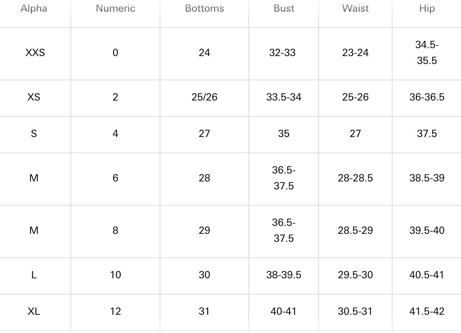Click the Alpha column header
461x333 pixels.
[34, 8]
